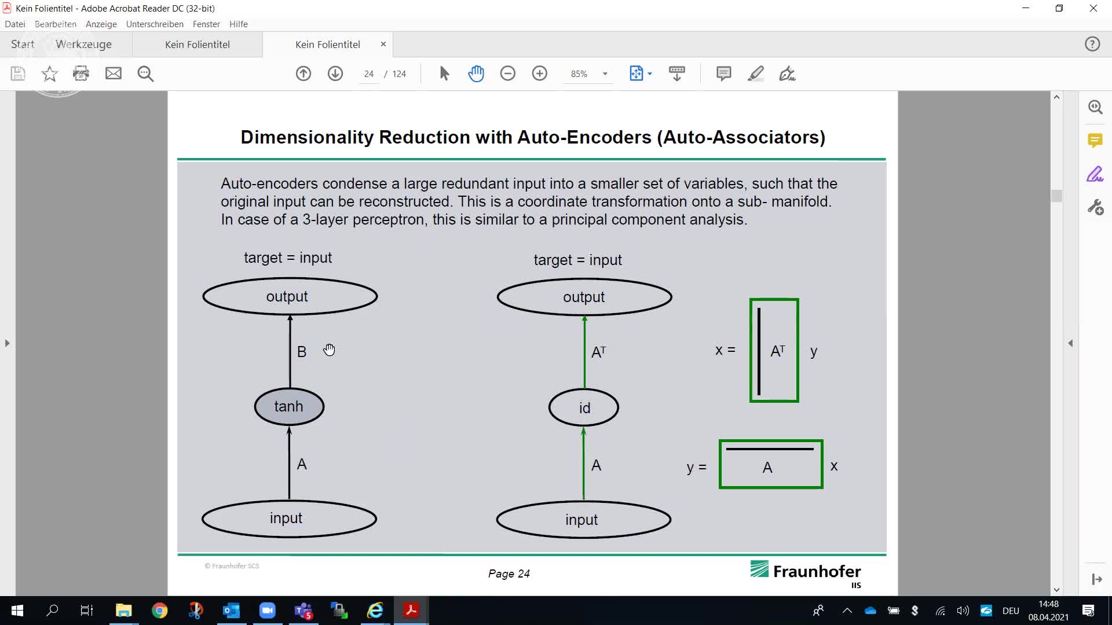
Task: Activate the hand pan tool
Action: coord(476,73)
